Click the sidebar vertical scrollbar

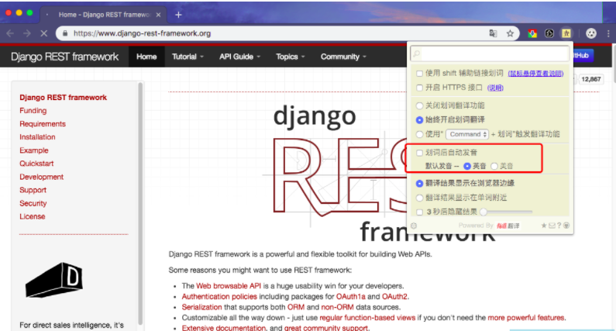140,204
